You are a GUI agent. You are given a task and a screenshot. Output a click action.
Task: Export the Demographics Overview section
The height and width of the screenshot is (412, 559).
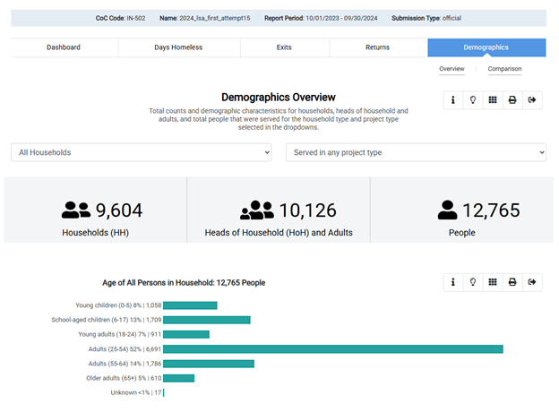(532, 100)
